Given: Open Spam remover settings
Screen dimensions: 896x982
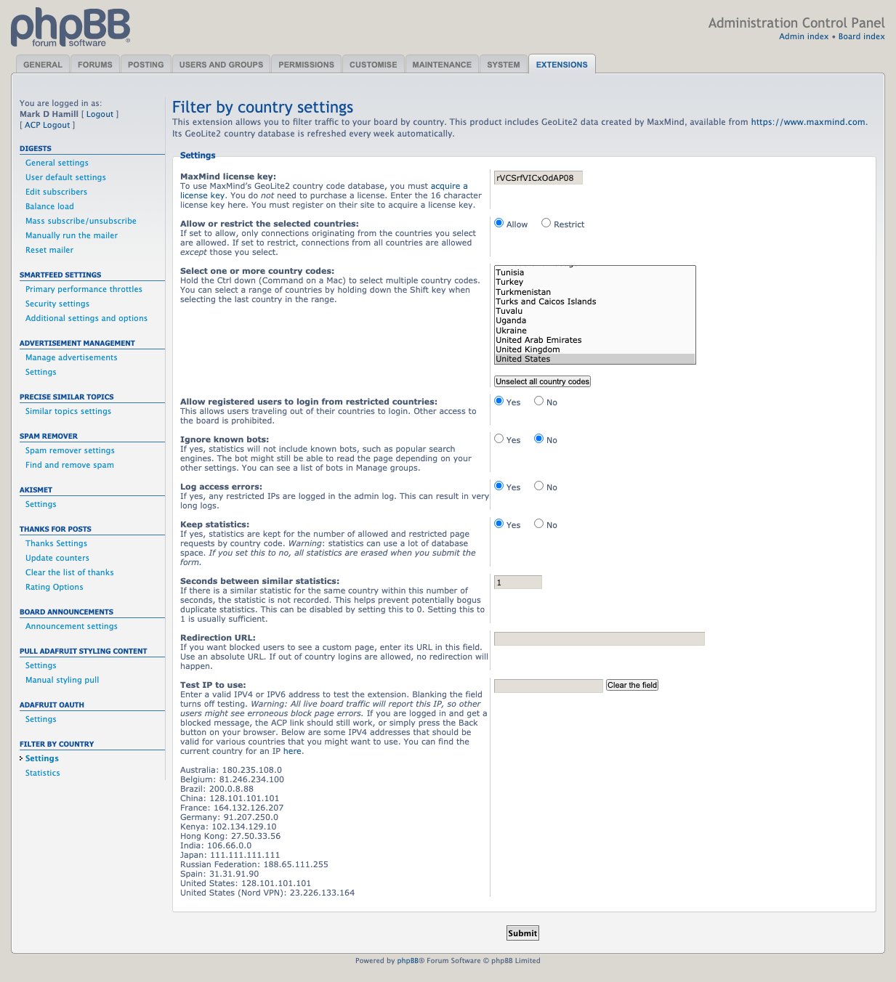Looking at the screenshot, I should coord(70,450).
